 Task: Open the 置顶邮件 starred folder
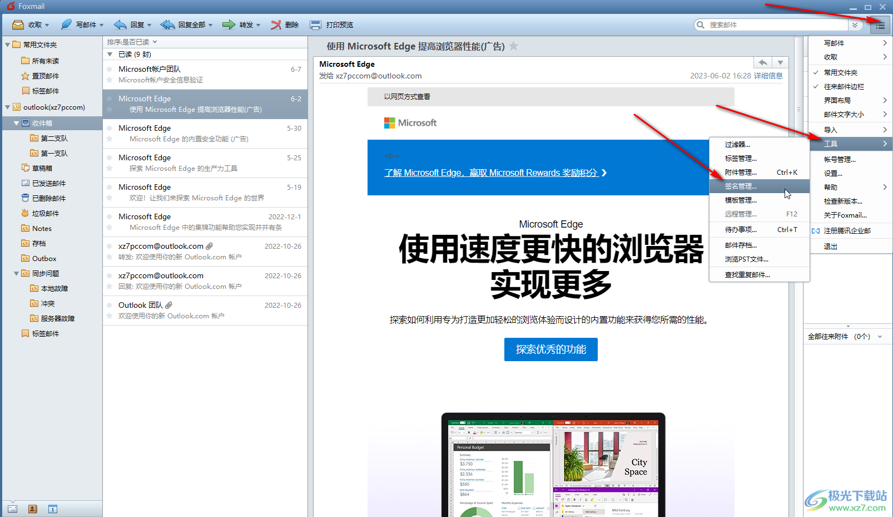tap(46, 76)
